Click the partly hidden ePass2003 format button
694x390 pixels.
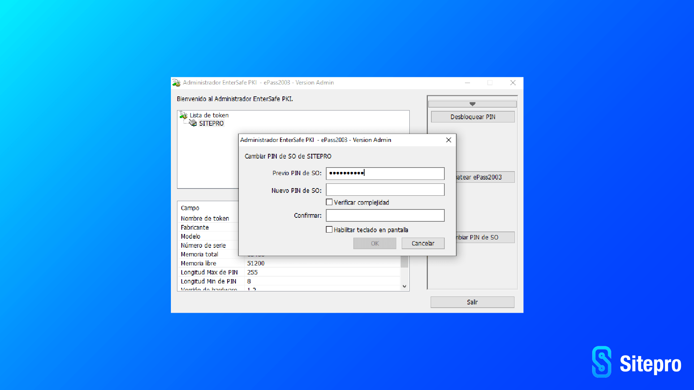click(x=485, y=177)
